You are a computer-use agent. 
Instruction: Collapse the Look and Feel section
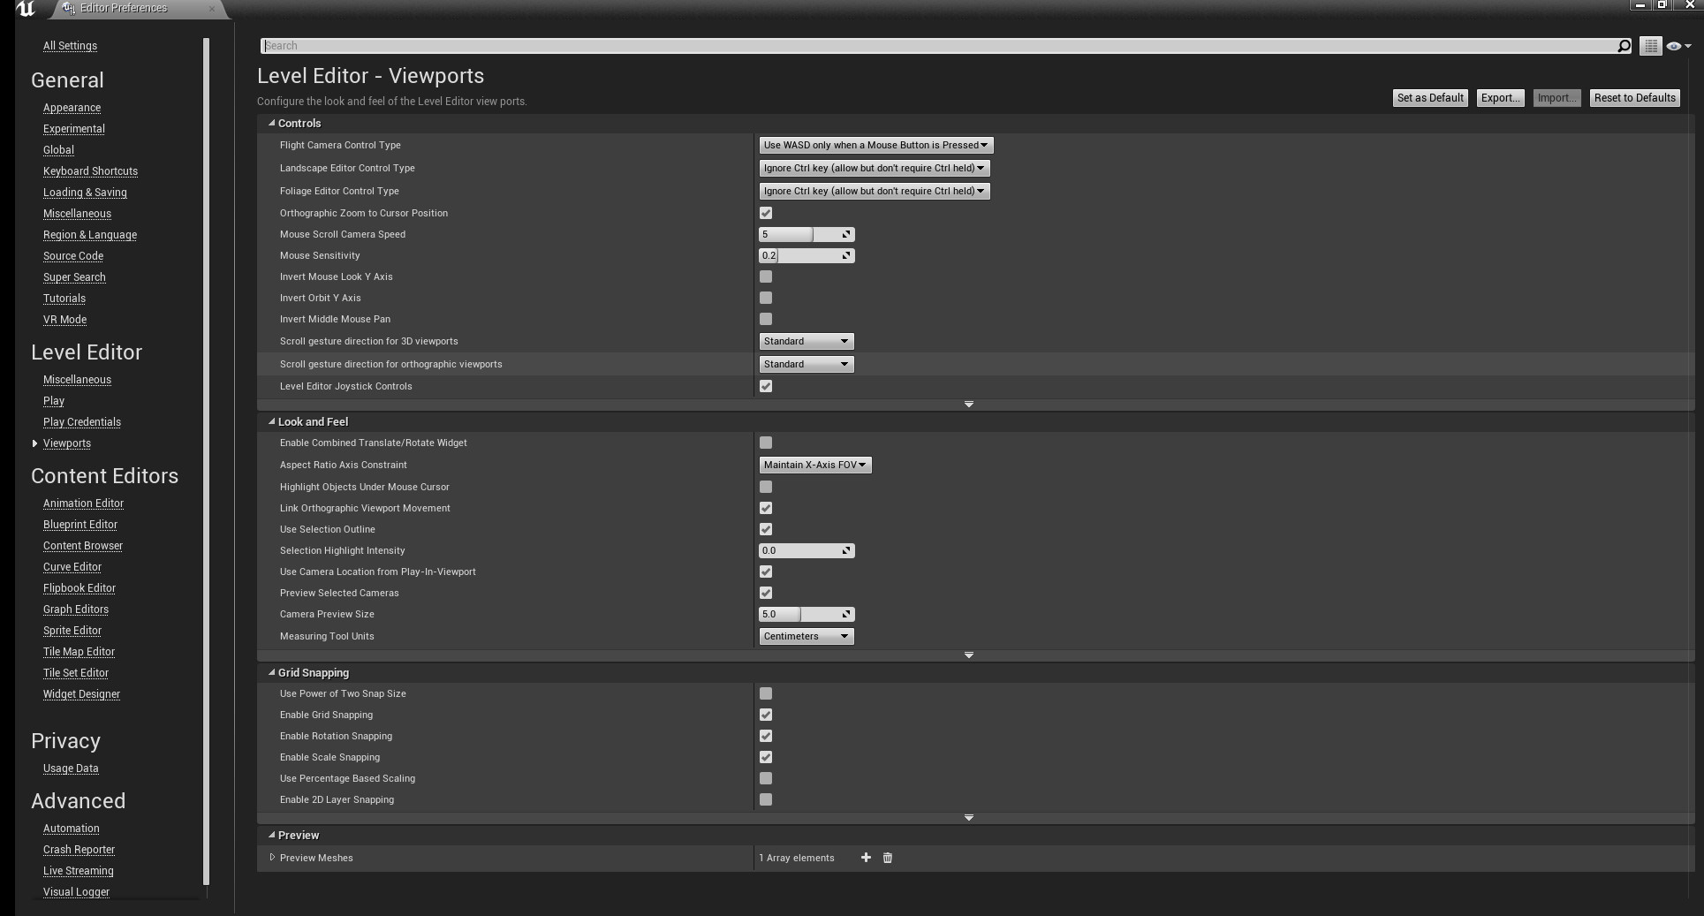tap(272, 421)
